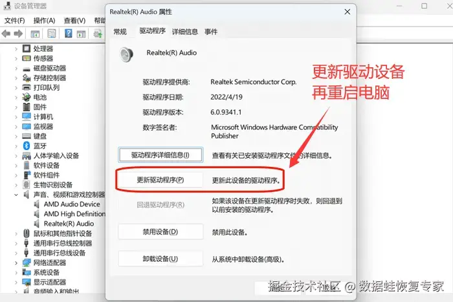Viewport: 453px width, 302px height.
Task: Expand the 蓝牙 tree node
Action: point(16,146)
